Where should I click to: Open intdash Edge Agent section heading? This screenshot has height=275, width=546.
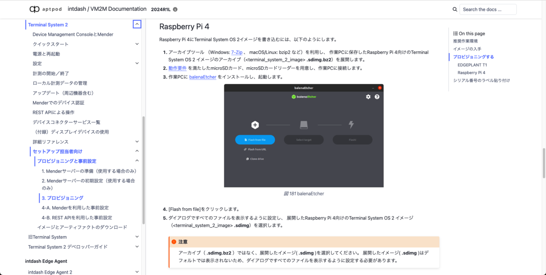point(46,261)
